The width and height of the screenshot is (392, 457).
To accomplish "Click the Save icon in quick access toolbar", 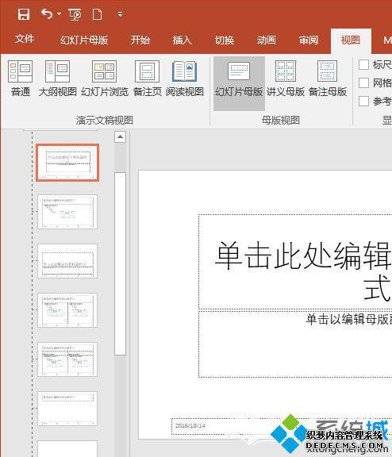I will coord(23,14).
